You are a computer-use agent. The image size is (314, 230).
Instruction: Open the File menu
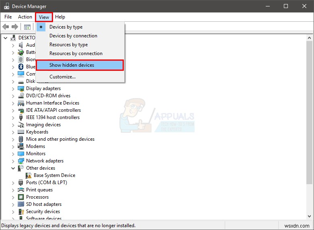(8, 17)
